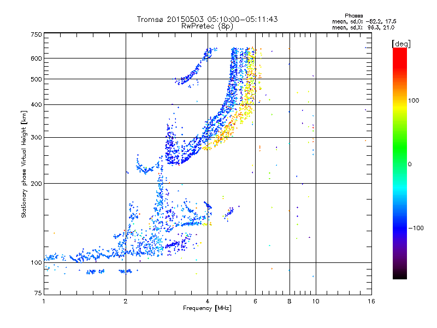Click the x-axis tick label '4'

click(208, 301)
